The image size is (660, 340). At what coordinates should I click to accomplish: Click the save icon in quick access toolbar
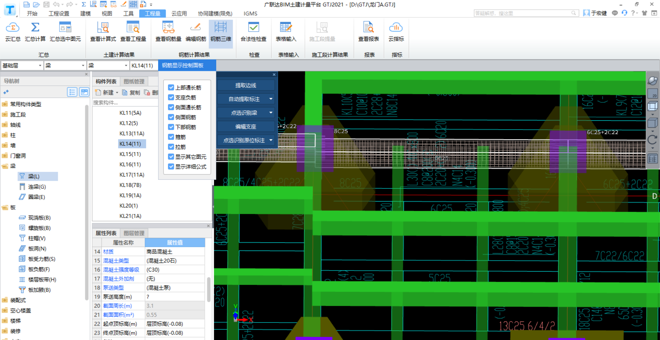46,4
